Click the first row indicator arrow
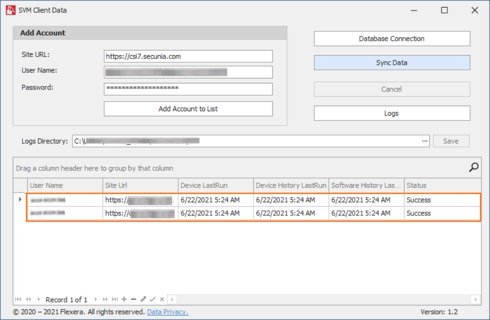The width and height of the screenshot is (490, 320). pos(20,200)
